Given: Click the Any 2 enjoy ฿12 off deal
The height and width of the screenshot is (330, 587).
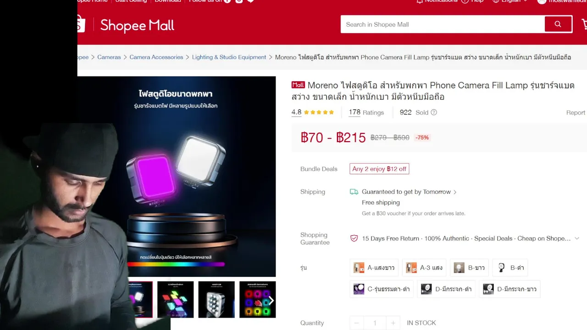Looking at the screenshot, I should 379,169.
